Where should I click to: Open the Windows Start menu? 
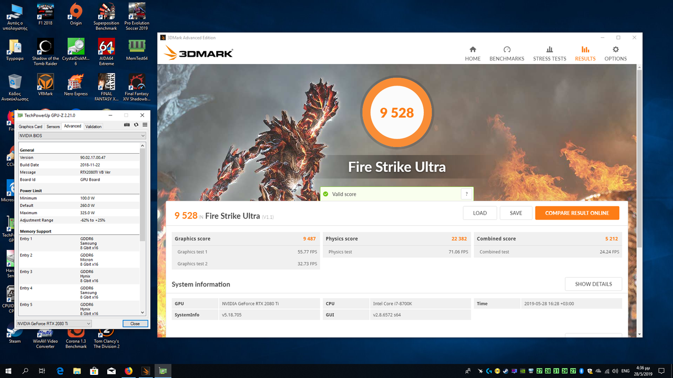tap(8, 371)
